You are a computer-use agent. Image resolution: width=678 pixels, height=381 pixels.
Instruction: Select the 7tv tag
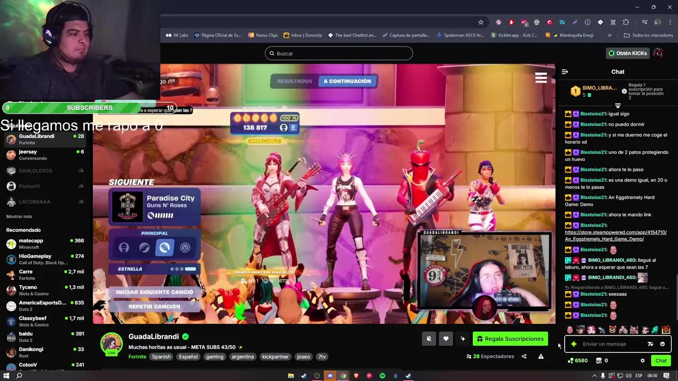pos(322,357)
